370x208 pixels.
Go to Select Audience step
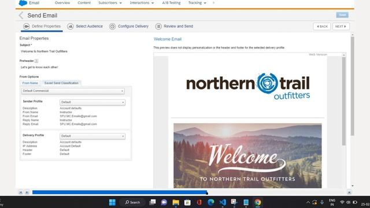(x=89, y=26)
